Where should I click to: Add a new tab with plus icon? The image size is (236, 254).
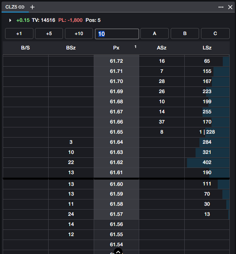(32, 7)
